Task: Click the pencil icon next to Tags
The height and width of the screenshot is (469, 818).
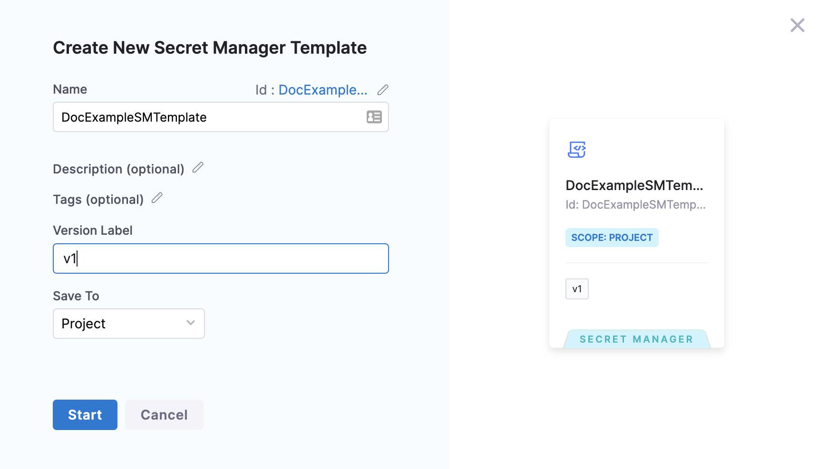Action: (157, 198)
